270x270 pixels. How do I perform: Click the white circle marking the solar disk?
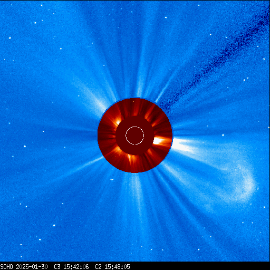(135, 136)
